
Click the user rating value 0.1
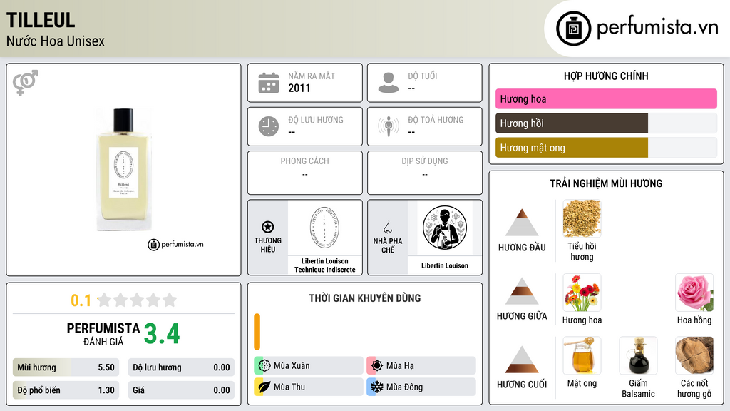[81, 300]
